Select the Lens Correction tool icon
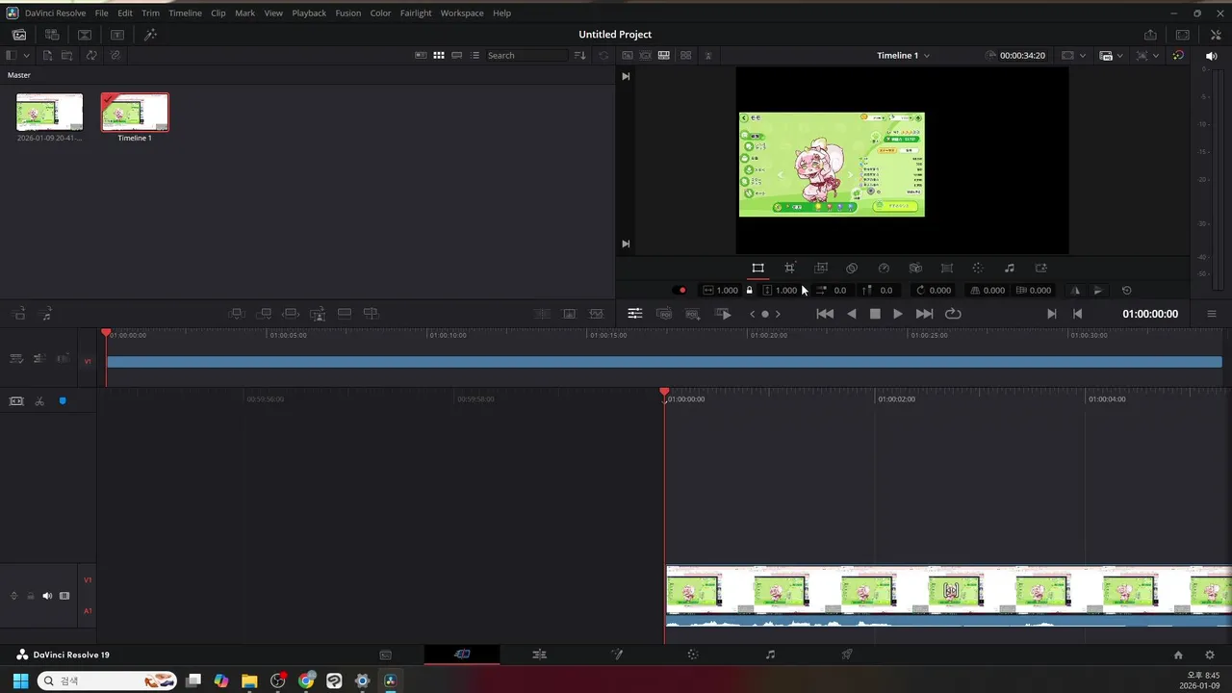Image resolution: width=1232 pixels, height=693 pixels. tap(947, 269)
